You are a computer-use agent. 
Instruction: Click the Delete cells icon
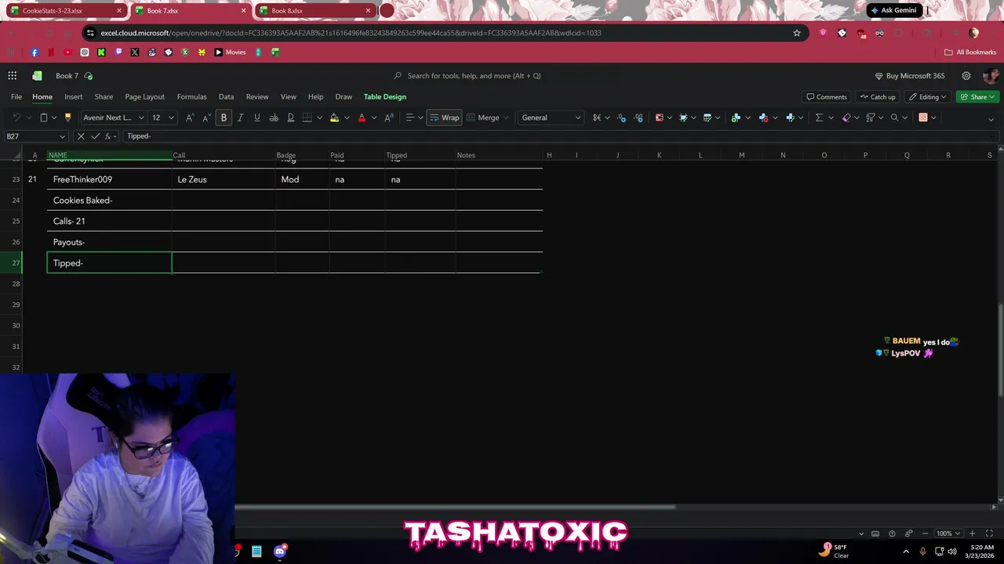[763, 117]
